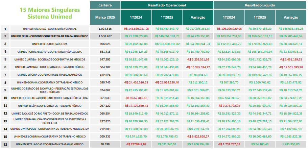Viewport: 308px width, 151px height.
Task: Click negative value -R$ 17.129.589,43
Action: point(136,106)
